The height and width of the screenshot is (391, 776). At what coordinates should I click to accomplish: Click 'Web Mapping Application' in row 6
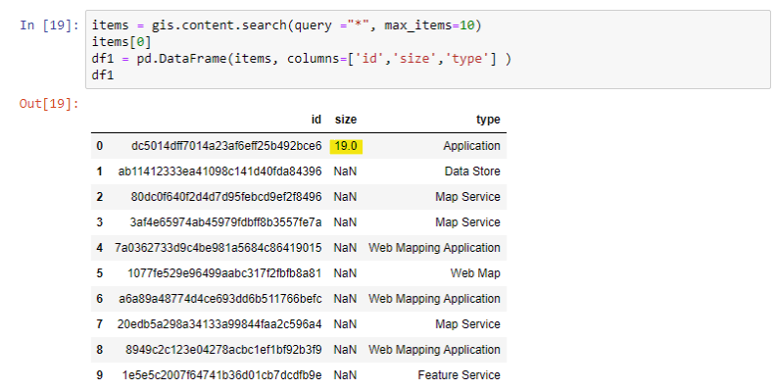point(434,299)
